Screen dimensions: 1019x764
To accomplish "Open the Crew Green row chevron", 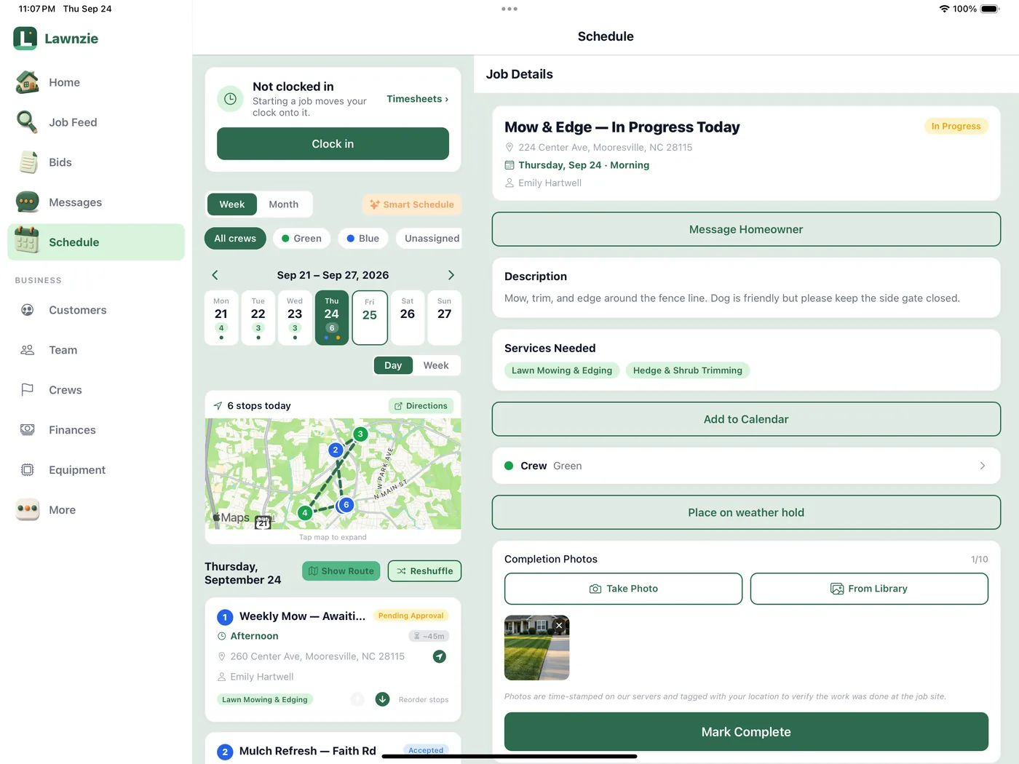I will [983, 466].
